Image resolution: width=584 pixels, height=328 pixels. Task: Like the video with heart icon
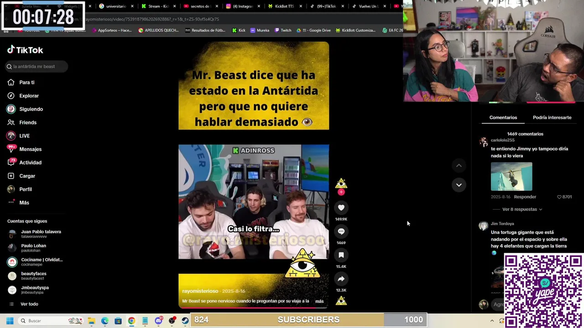coord(341,208)
